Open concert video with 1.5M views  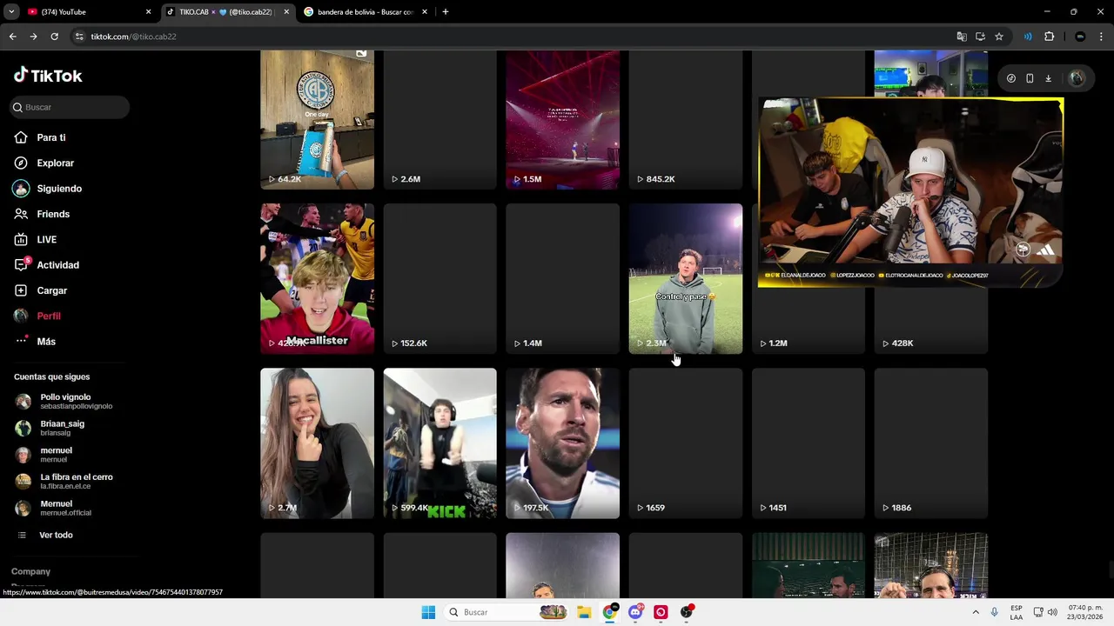[562, 120]
